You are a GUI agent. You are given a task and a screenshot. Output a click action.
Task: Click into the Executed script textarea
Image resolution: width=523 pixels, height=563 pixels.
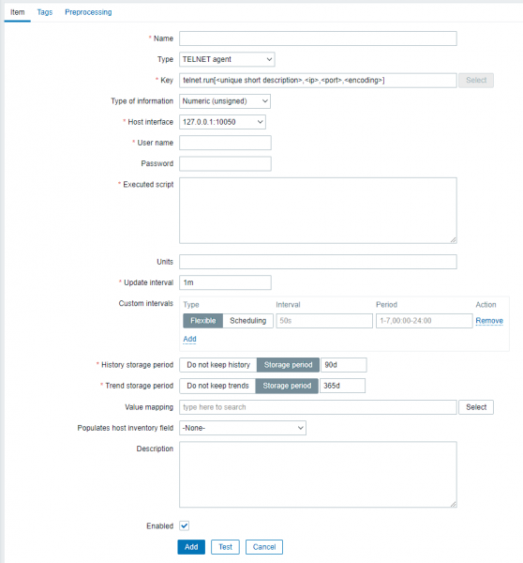coord(318,210)
